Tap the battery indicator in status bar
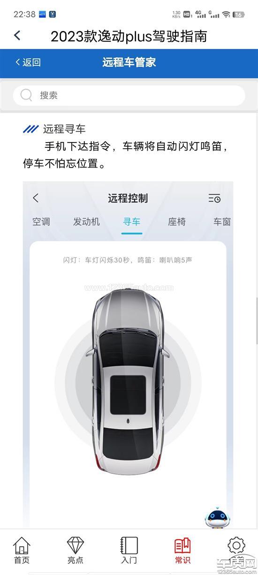Viewport: 258px width, 575px height. (239, 15)
